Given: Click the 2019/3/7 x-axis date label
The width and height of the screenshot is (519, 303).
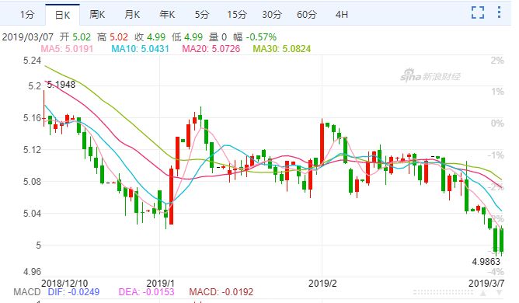Looking at the screenshot, I should click(x=486, y=283).
